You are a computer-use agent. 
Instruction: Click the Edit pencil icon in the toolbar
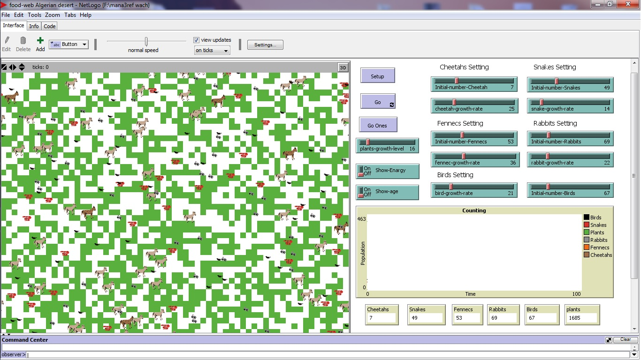coord(7,41)
